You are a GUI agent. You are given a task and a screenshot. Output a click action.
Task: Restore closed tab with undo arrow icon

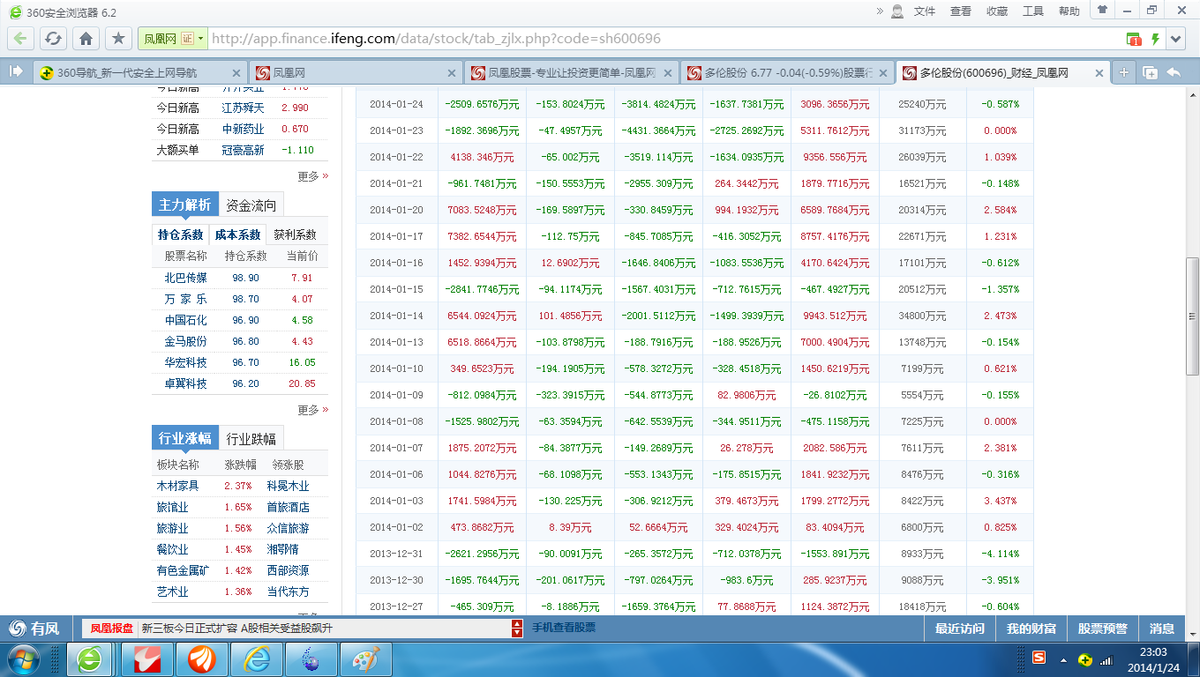tap(1174, 72)
